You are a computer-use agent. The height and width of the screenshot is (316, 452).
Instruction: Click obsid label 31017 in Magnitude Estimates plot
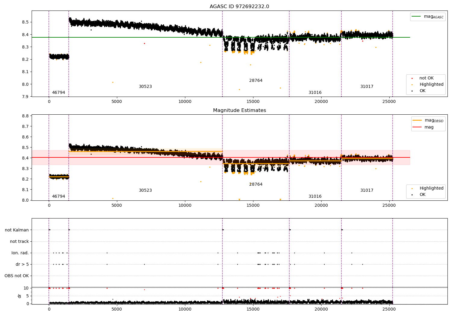[x=367, y=191]
